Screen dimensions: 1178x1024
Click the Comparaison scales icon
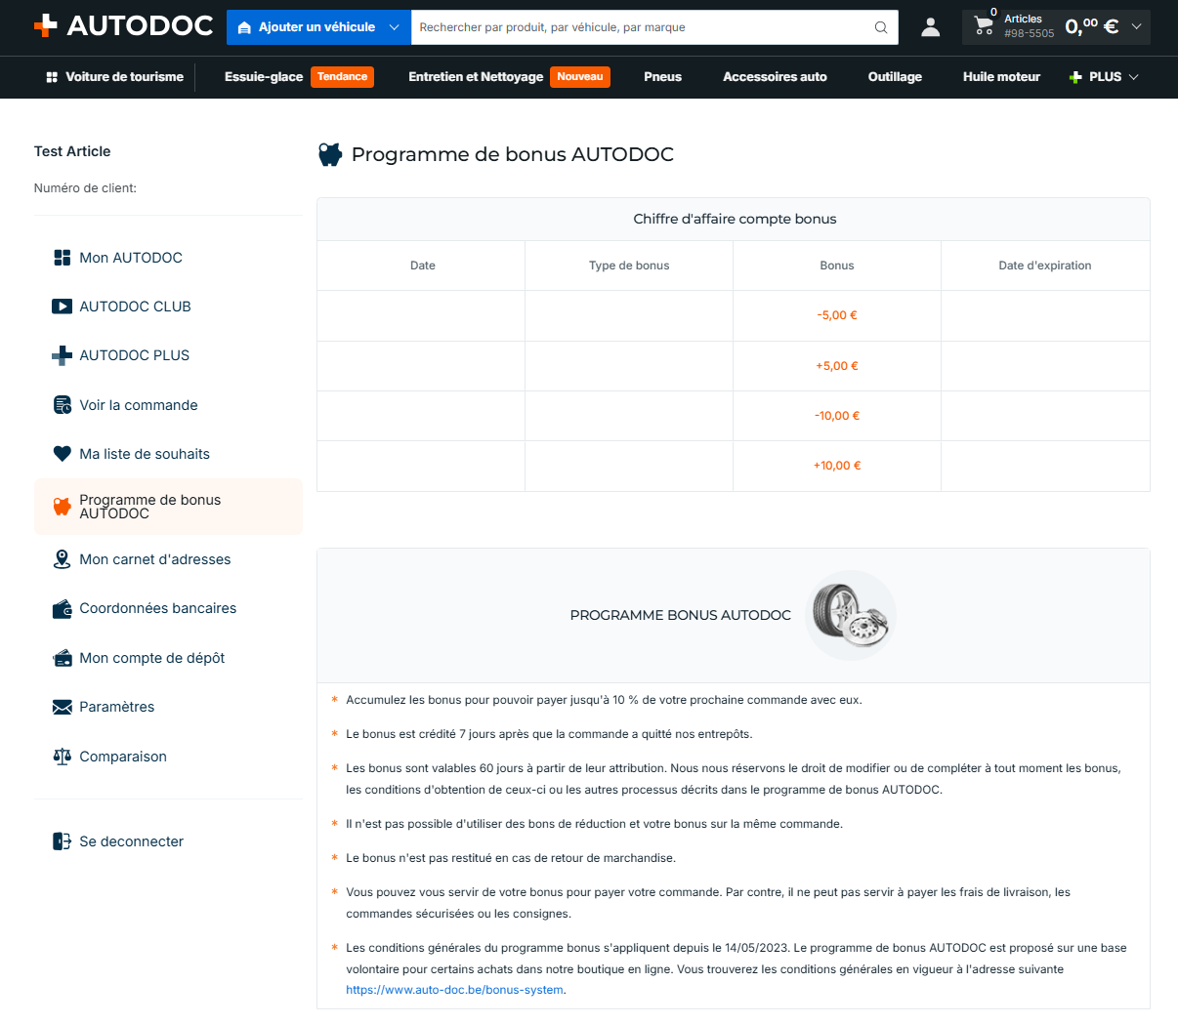(63, 757)
